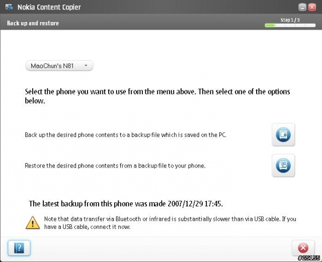This screenshot has width=322, height=262.
Task: Click the Nokia Content Copier title icon
Action: (9, 7)
